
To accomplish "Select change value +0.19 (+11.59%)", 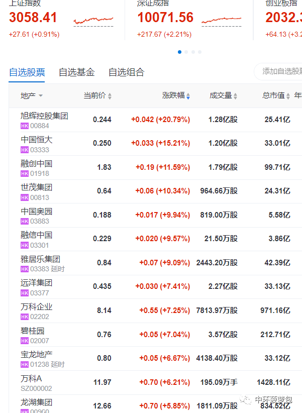I will (x=163, y=167).
